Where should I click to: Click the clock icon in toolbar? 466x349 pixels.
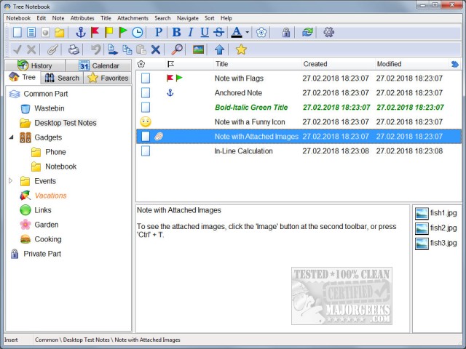[138, 33]
